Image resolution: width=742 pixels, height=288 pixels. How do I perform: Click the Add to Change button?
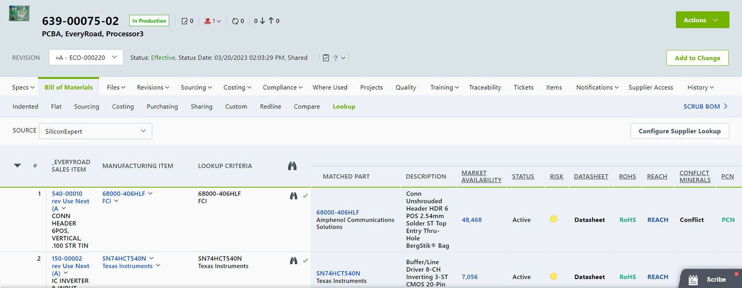697,58
